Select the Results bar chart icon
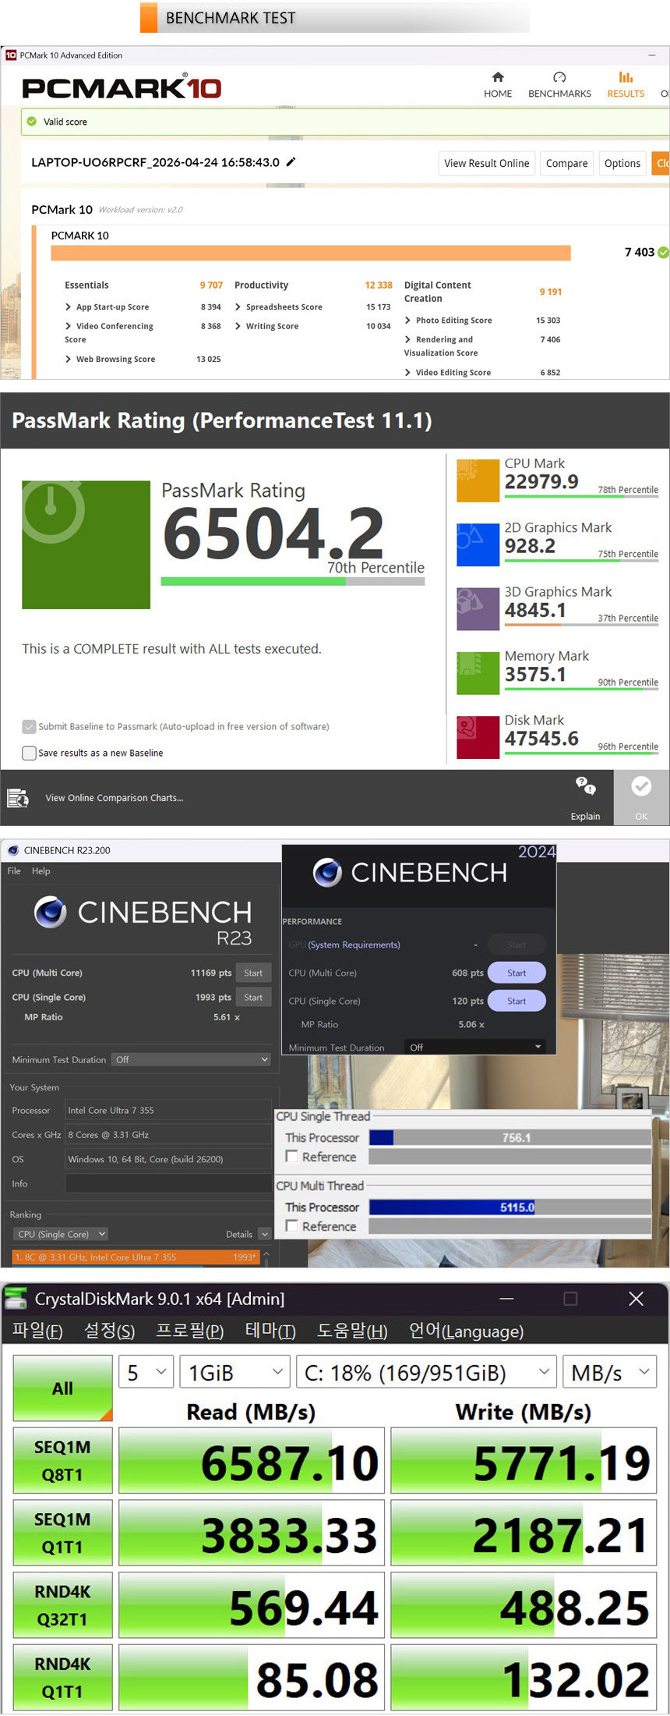 click(626, 78)
